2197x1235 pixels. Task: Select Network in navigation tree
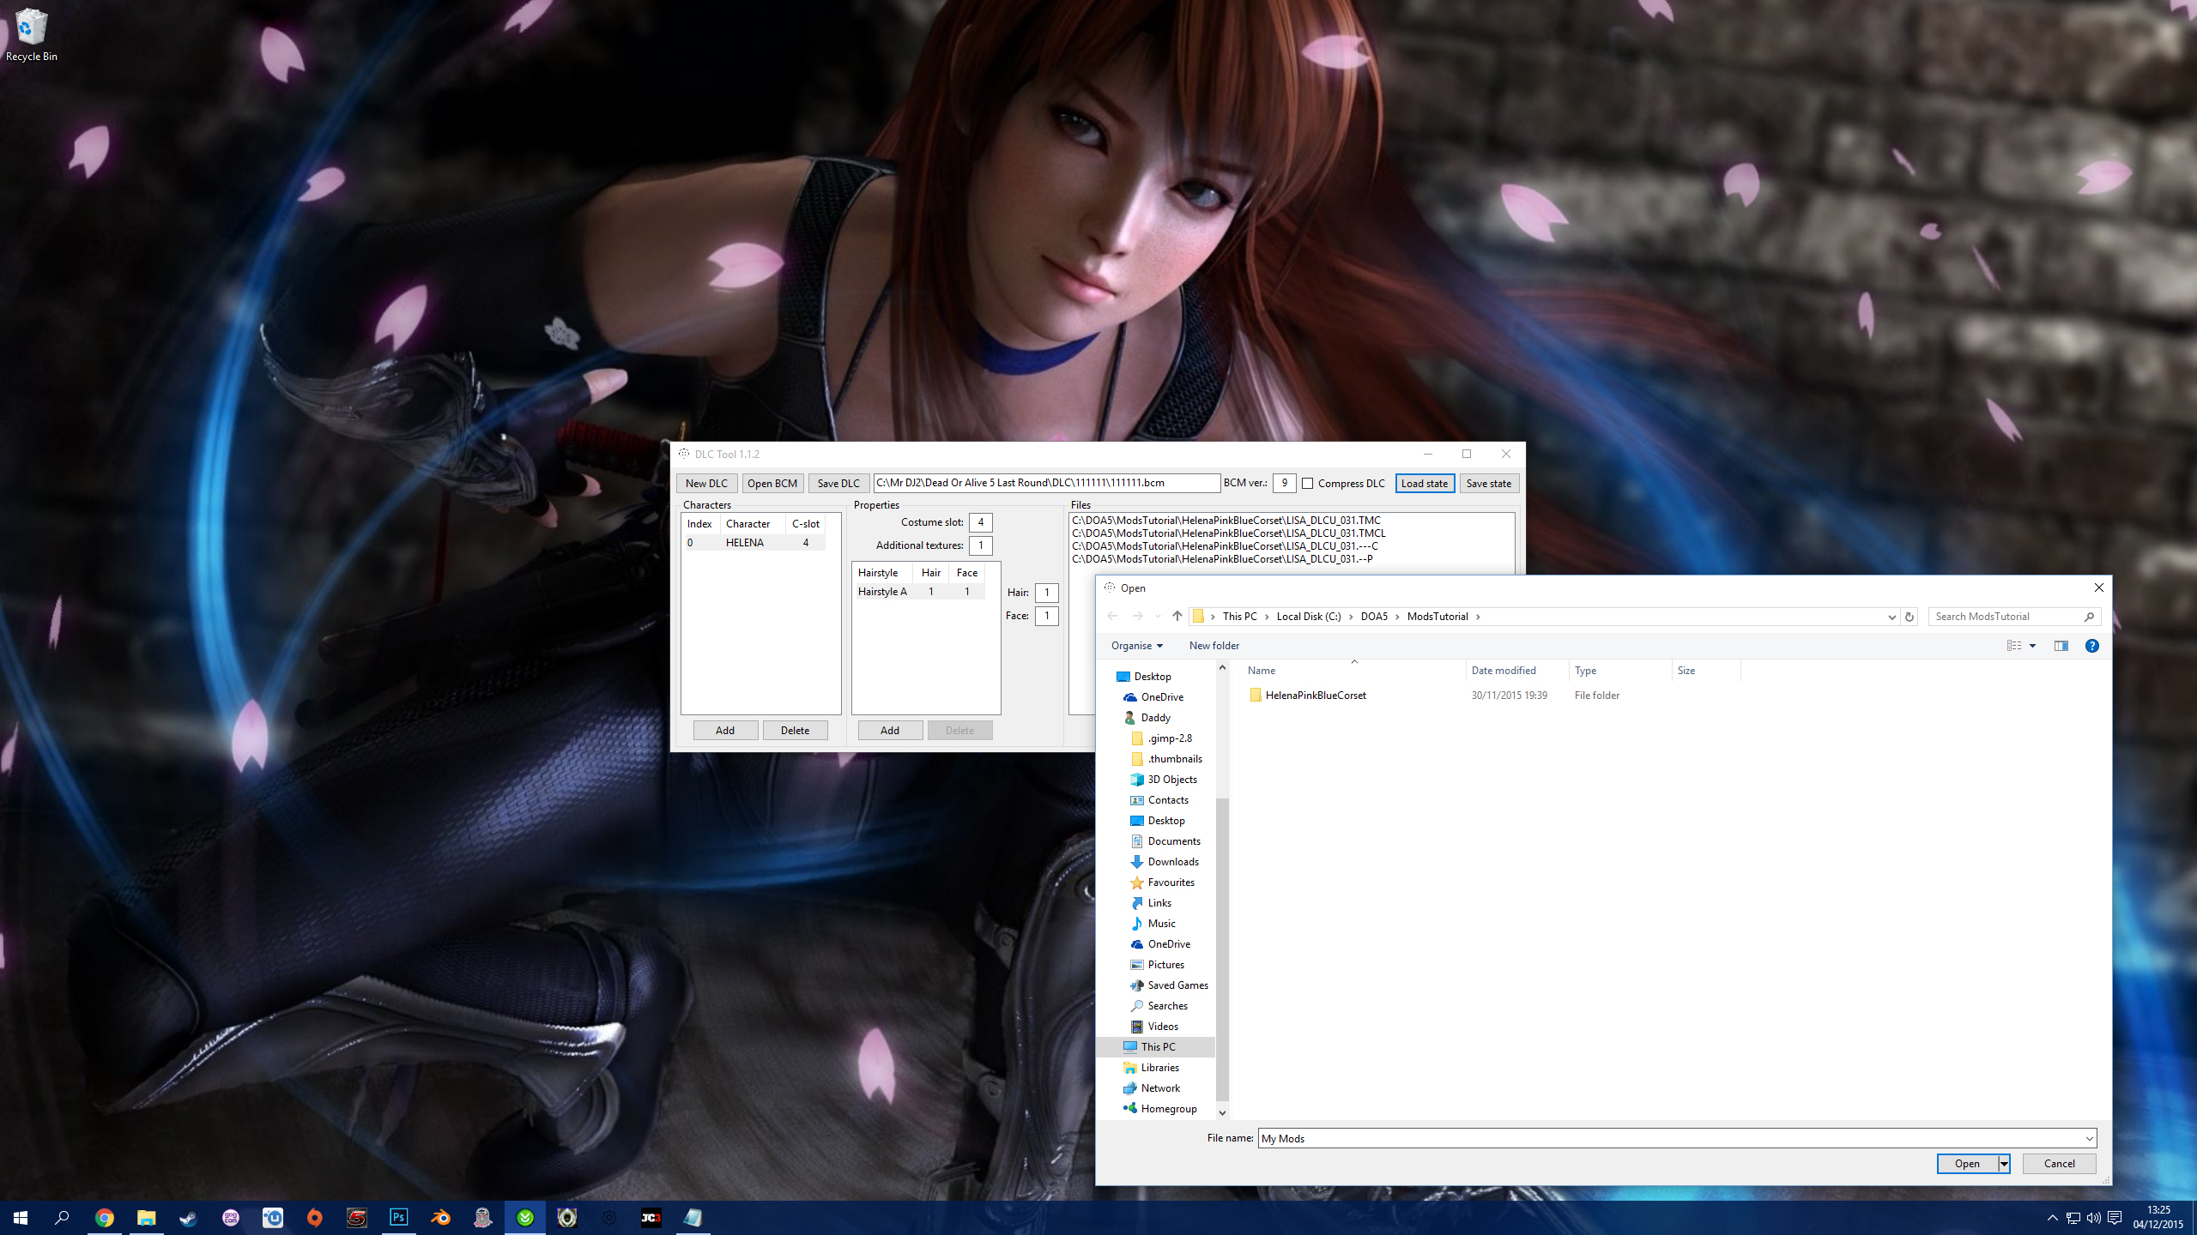point(1159,1088)
